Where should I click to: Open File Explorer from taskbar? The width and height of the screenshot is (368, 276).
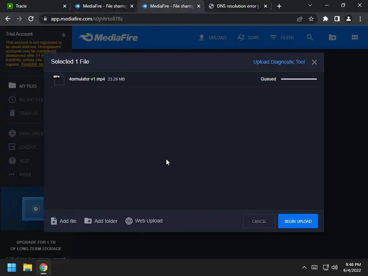[27, 267]
